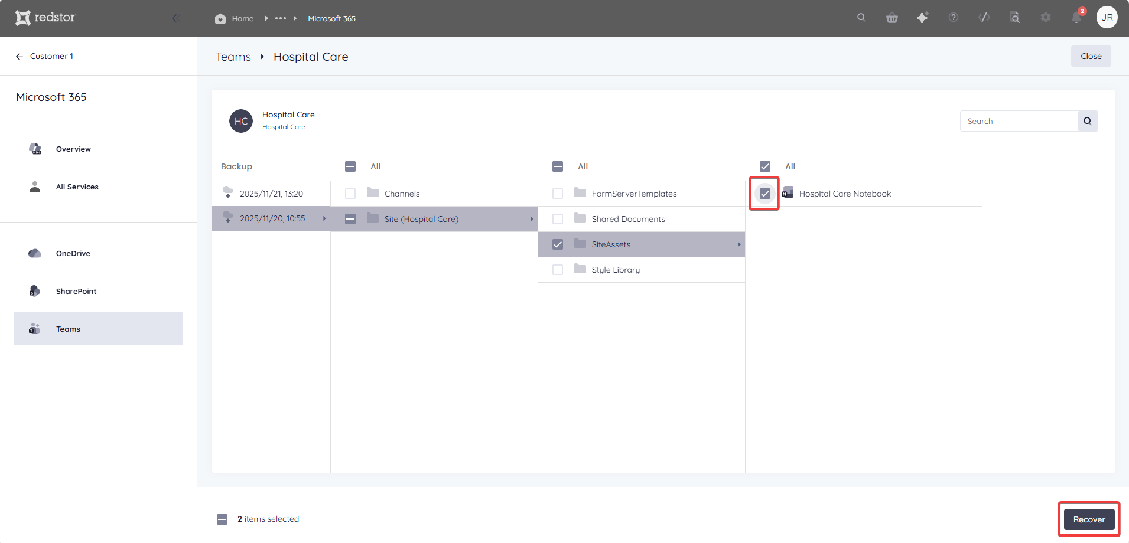Image resolution: width=1129 pixels, height=543 pixels.
Task: Open the basket icon in top bar
Action: pos(892,18)
